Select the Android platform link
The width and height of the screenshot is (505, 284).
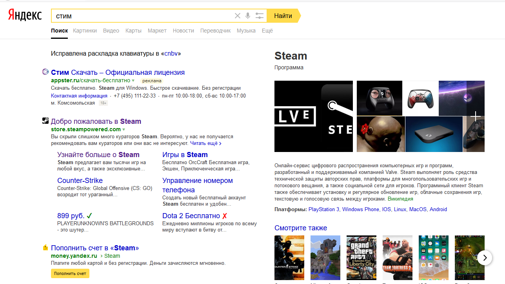[438, 209]
